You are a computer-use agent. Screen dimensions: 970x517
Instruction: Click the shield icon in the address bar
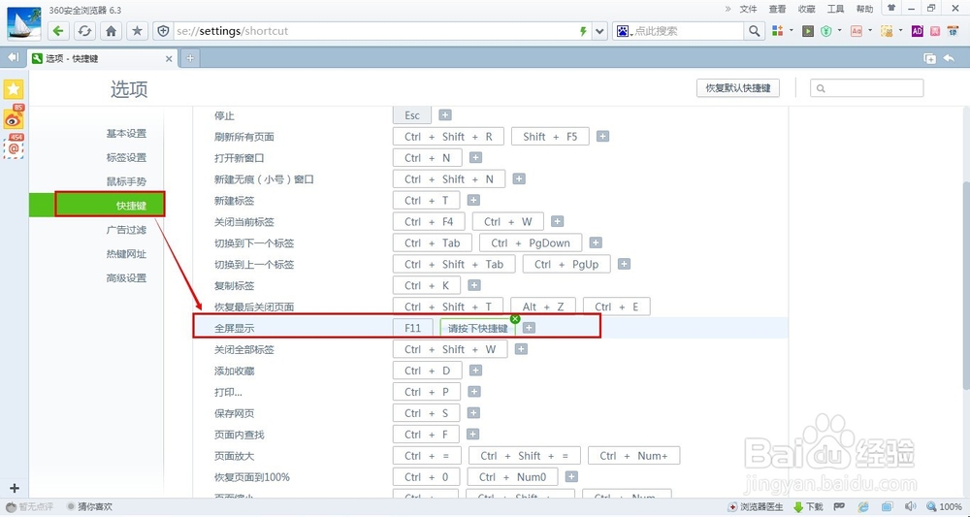click(x=163, y=31)
